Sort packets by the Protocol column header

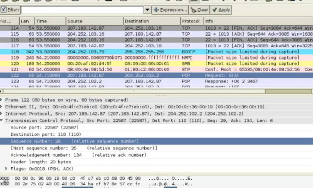[192, 21]
